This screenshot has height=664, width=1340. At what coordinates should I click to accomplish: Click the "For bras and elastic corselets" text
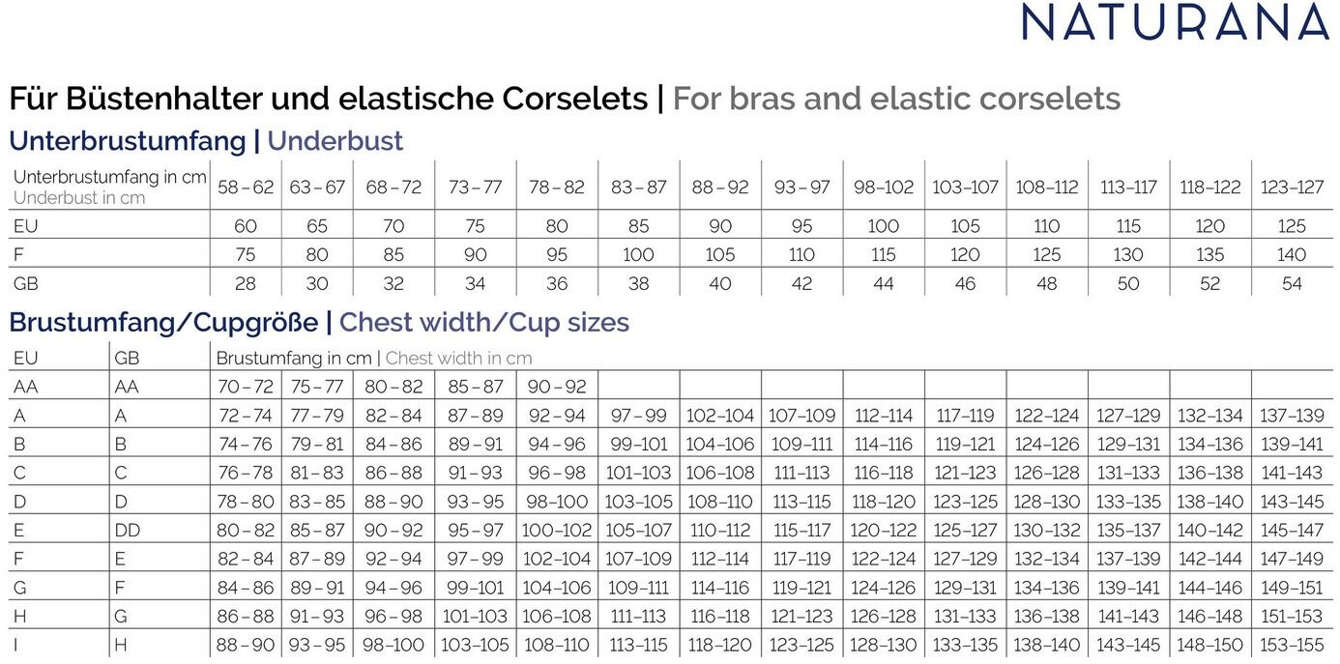896,99
